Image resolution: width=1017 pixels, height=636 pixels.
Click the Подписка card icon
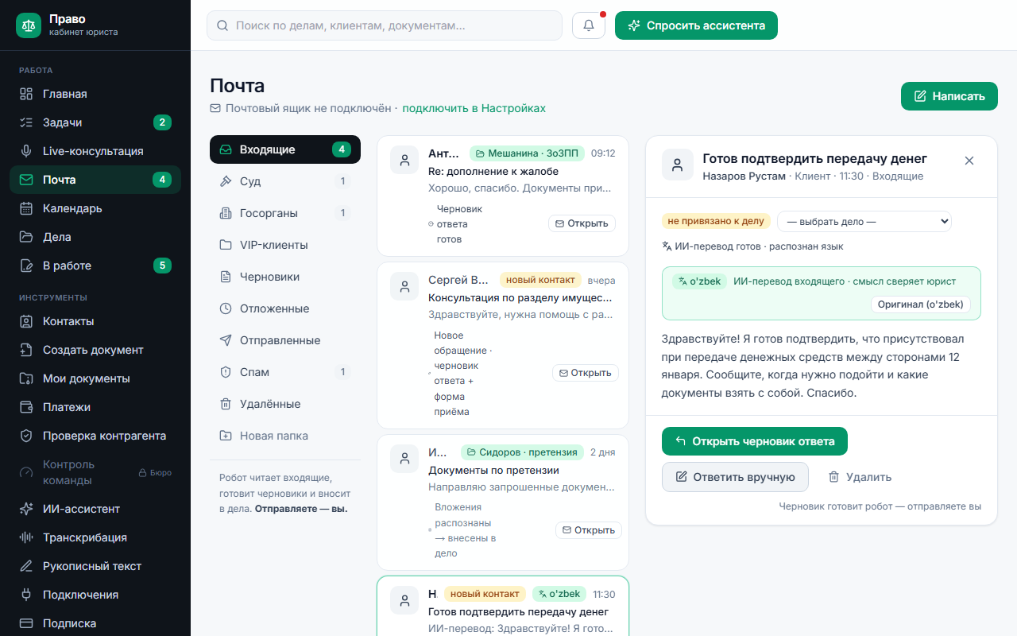coord(26,623)
